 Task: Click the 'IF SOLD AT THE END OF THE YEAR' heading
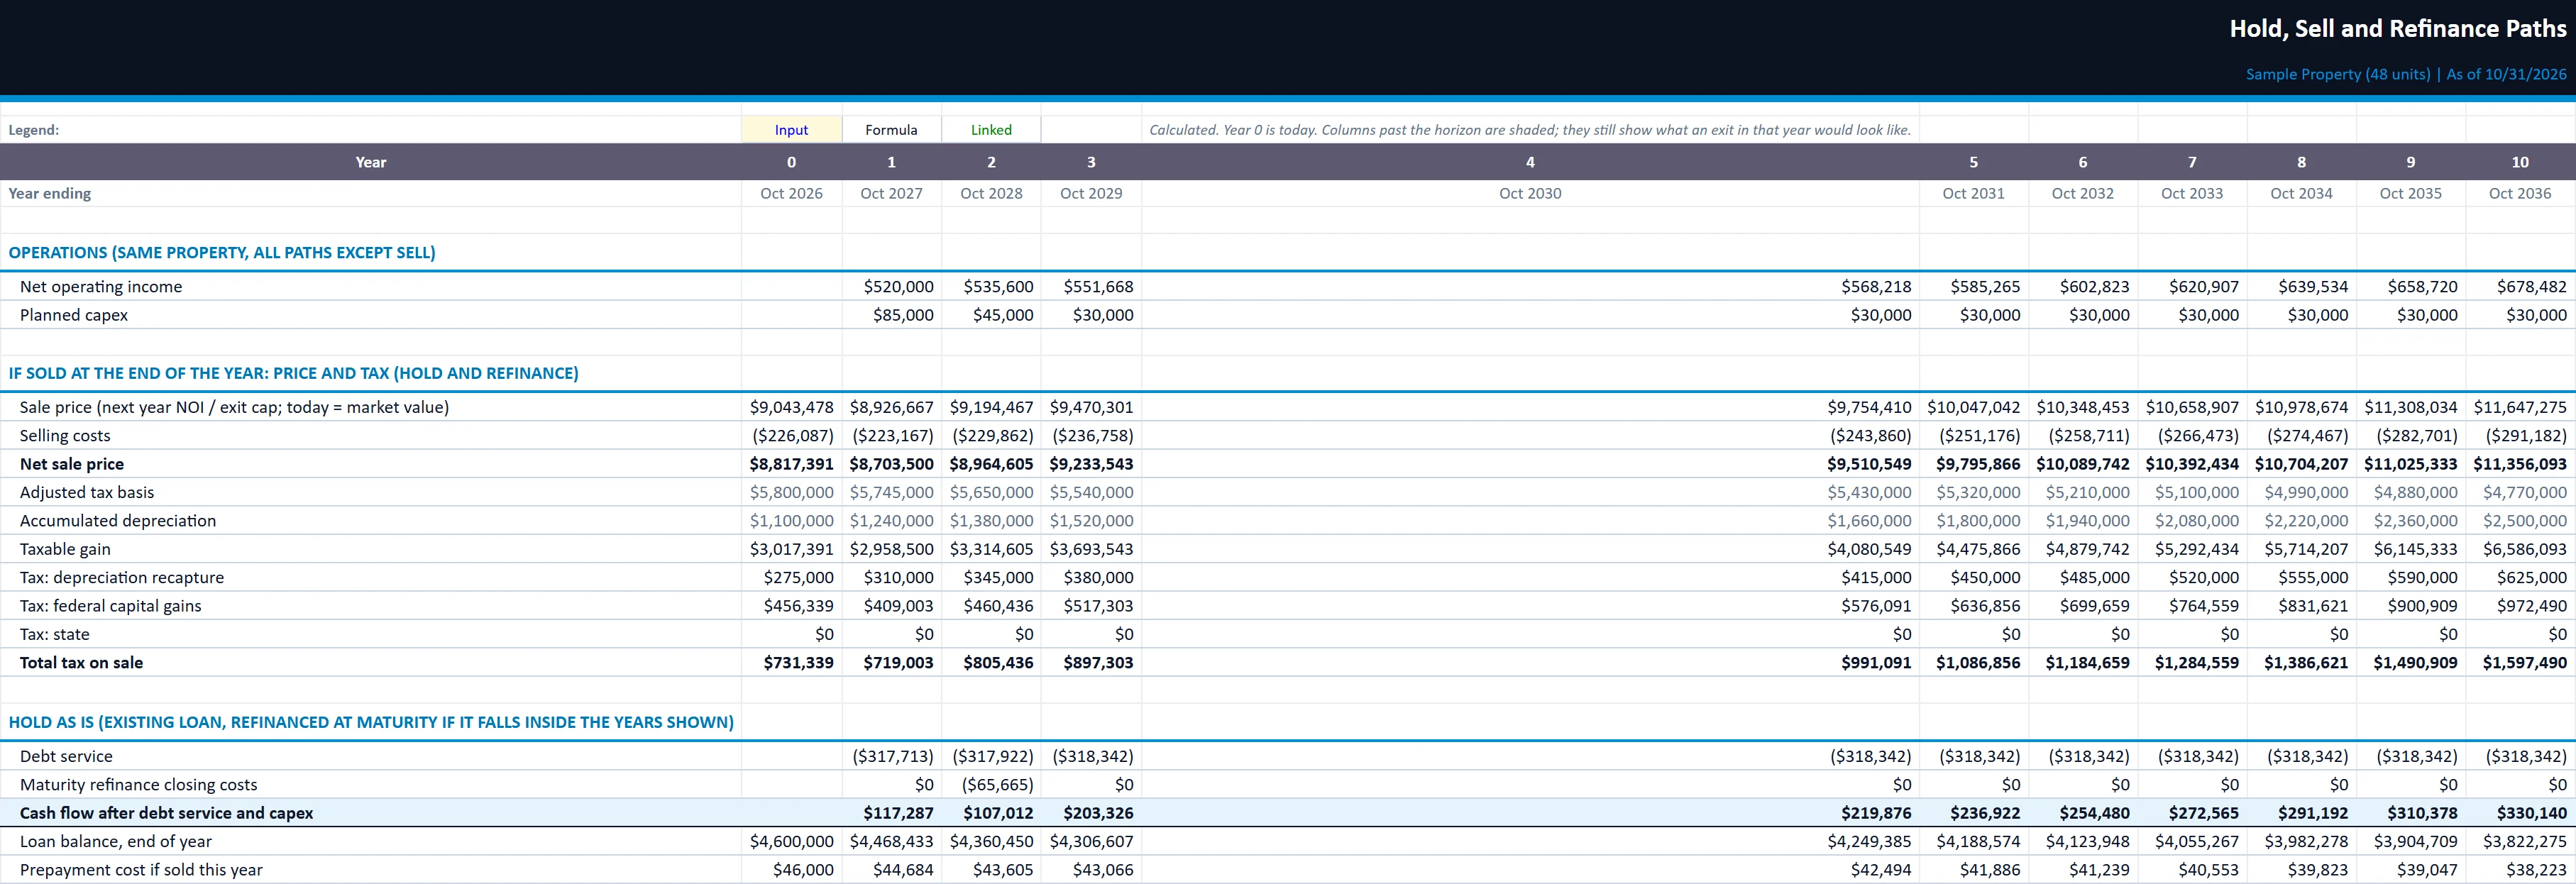tap(293, 373)
